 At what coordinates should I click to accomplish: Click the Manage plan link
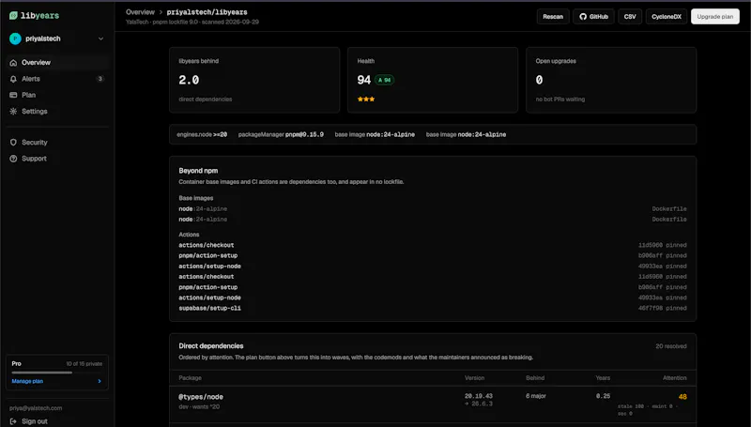(27, 381)
